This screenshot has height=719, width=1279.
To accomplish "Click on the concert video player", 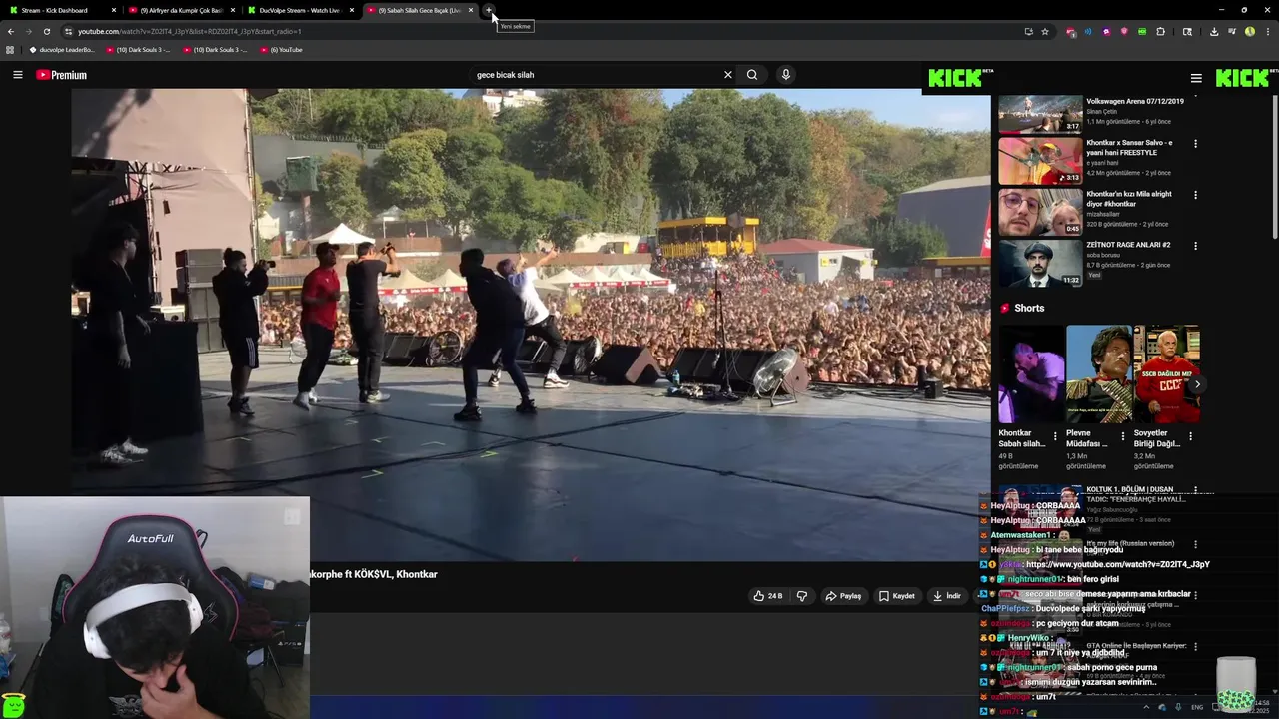I will 530,325.
